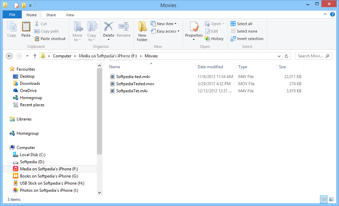This screenshot has height=206, width=339.
Task: Refresh the Movies folder view
Action: point(286,56)
